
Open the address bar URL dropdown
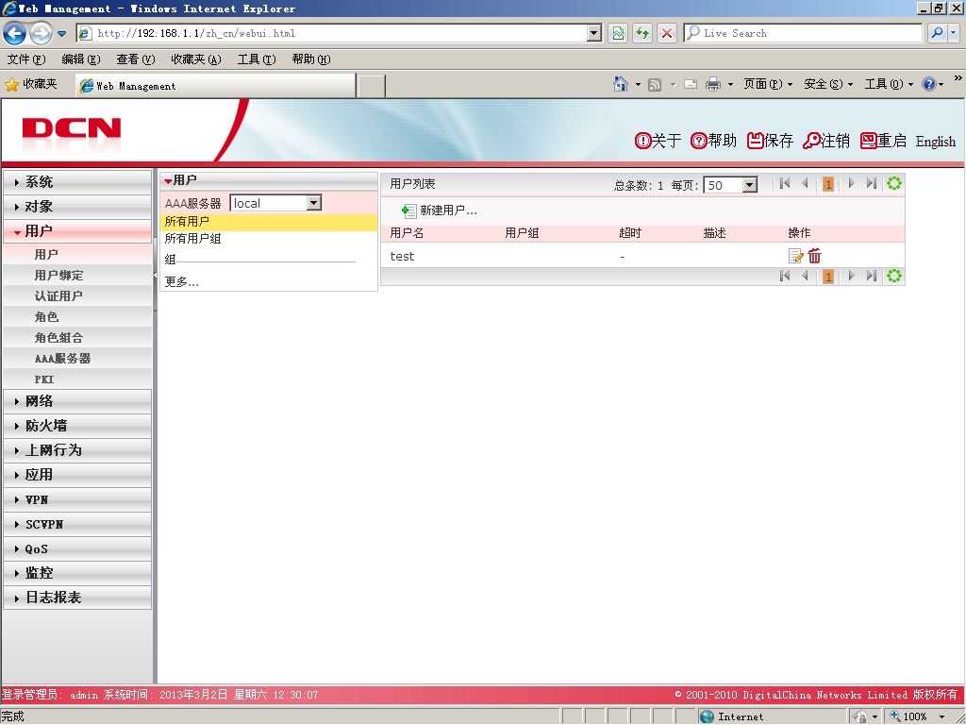coord(594,33)
